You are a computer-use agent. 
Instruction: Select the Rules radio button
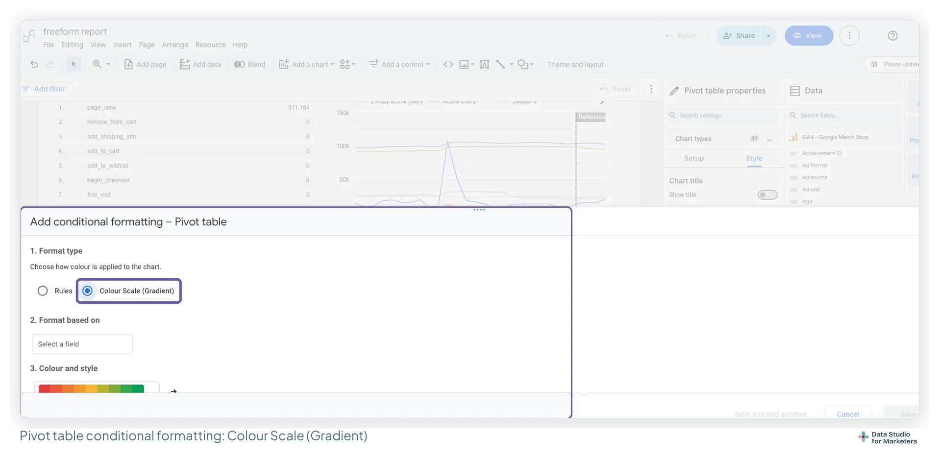(43, 291)
